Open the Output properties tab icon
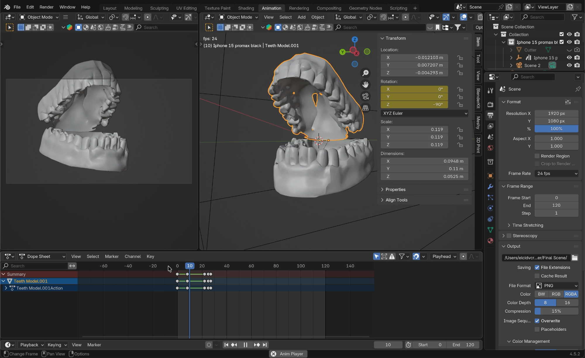The height and width of the screenshot is (358, 585). click(x=491, y=115)
